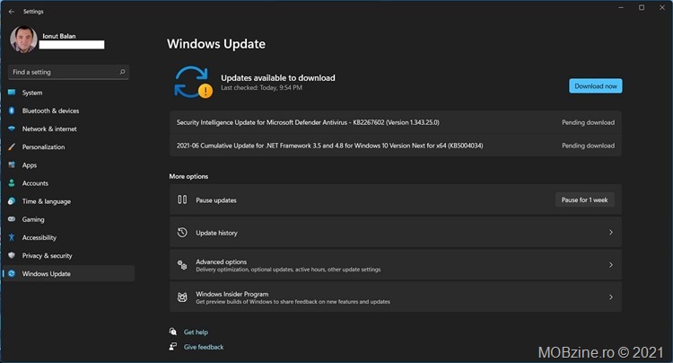Click the Gaming controller icon
673x363 pixels.
[12, 219]
